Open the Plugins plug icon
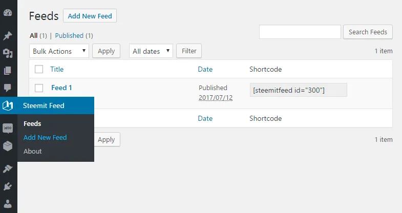 click(x=8, y=186)
